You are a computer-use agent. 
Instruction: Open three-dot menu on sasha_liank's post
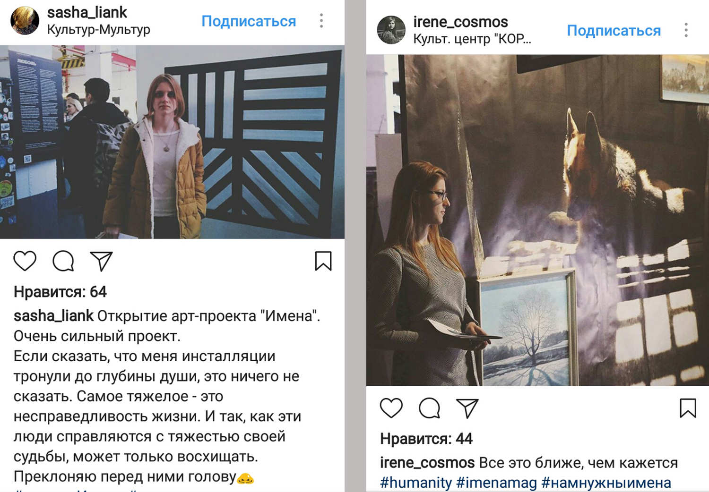321,21
